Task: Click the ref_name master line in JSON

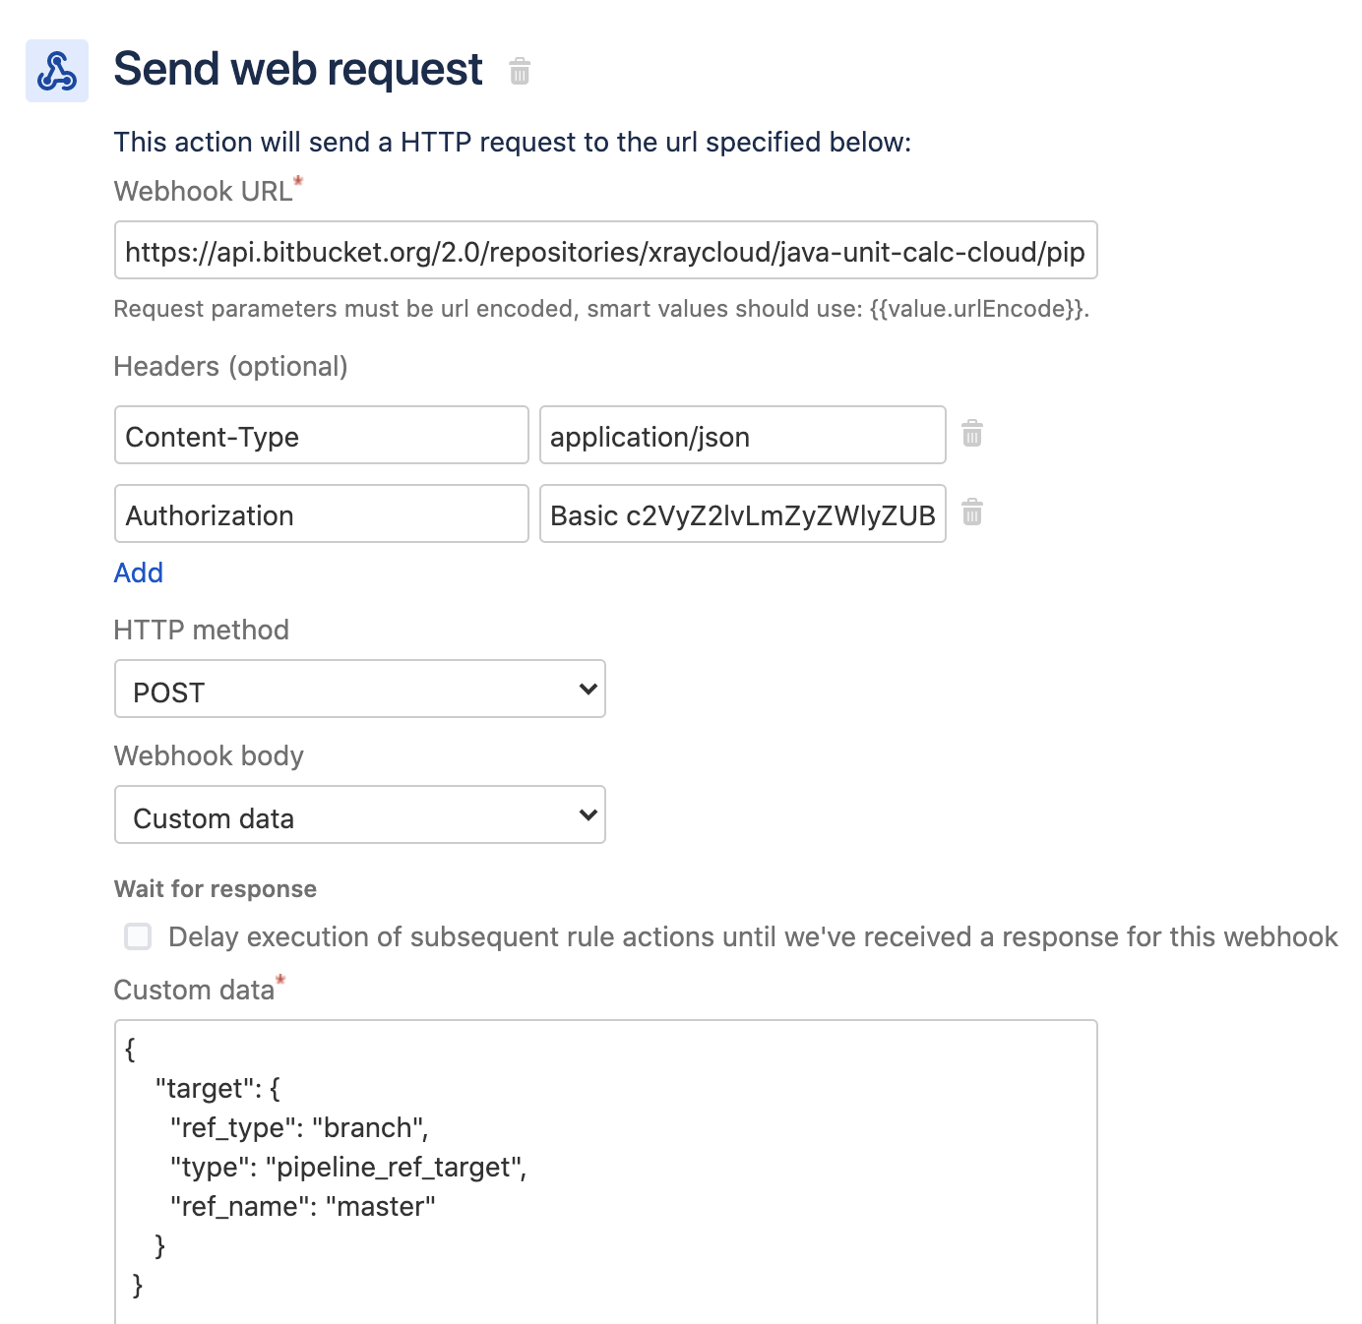Action: tap(303, 1206)
